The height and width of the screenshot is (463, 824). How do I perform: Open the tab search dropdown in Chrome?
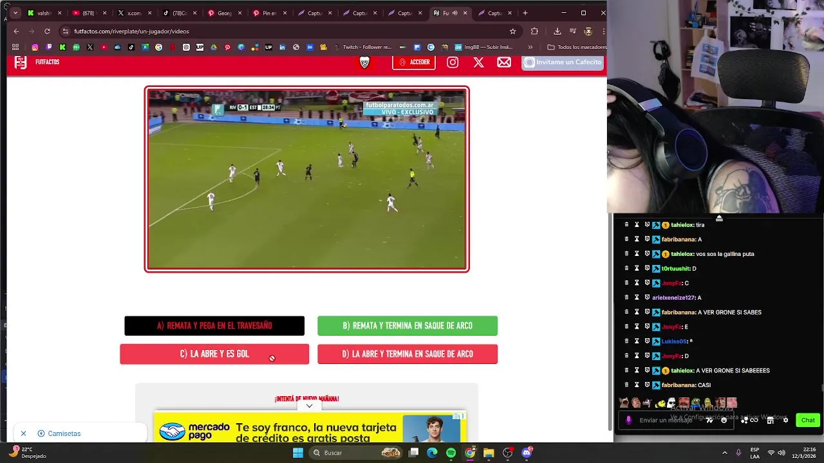(15, 13)
